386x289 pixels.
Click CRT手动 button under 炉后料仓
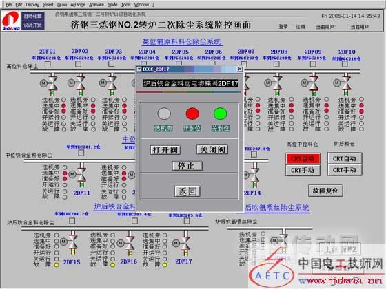[345, 169]
